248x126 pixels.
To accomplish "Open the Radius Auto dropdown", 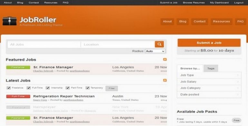I will [155, 51].
